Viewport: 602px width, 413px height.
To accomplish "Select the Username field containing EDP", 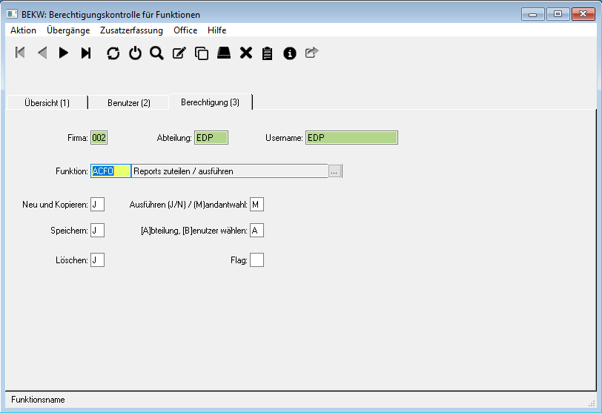I will pyautogui.click(x=351, y=138).
